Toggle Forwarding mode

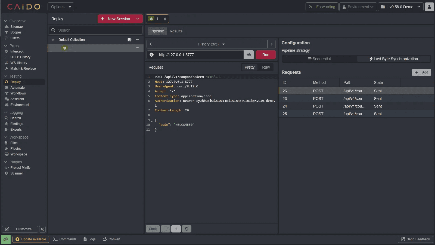tap(322, 7)
